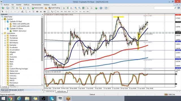
Task: Switch to D1 timeframe
Action: coord(80,12)
